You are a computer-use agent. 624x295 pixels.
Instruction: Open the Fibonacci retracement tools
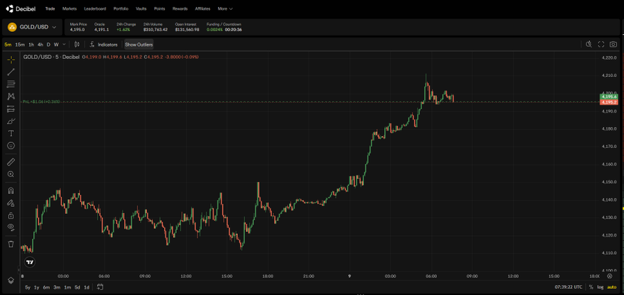pos(10,84)
